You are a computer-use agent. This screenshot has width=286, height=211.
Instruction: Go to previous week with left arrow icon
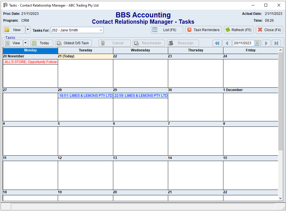click(x=227, y=43)
